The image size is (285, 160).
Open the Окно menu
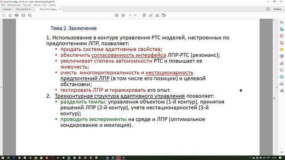[x=45, y=5]
